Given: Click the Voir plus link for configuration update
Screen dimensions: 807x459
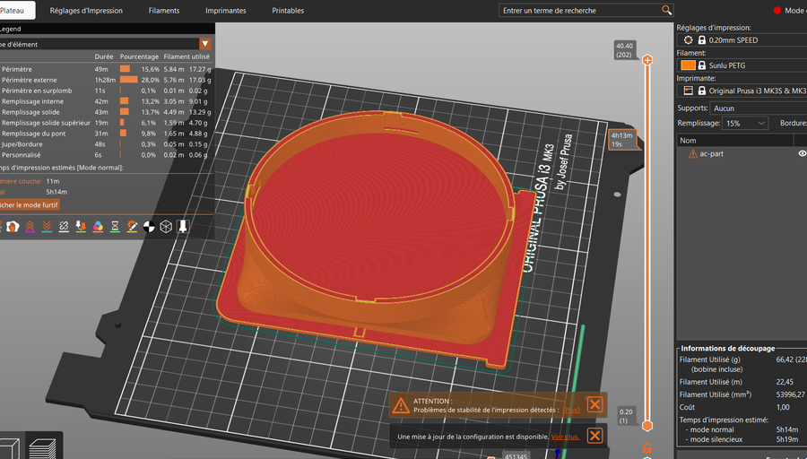Looking at the screenshot, I should [x=565, y=437].
